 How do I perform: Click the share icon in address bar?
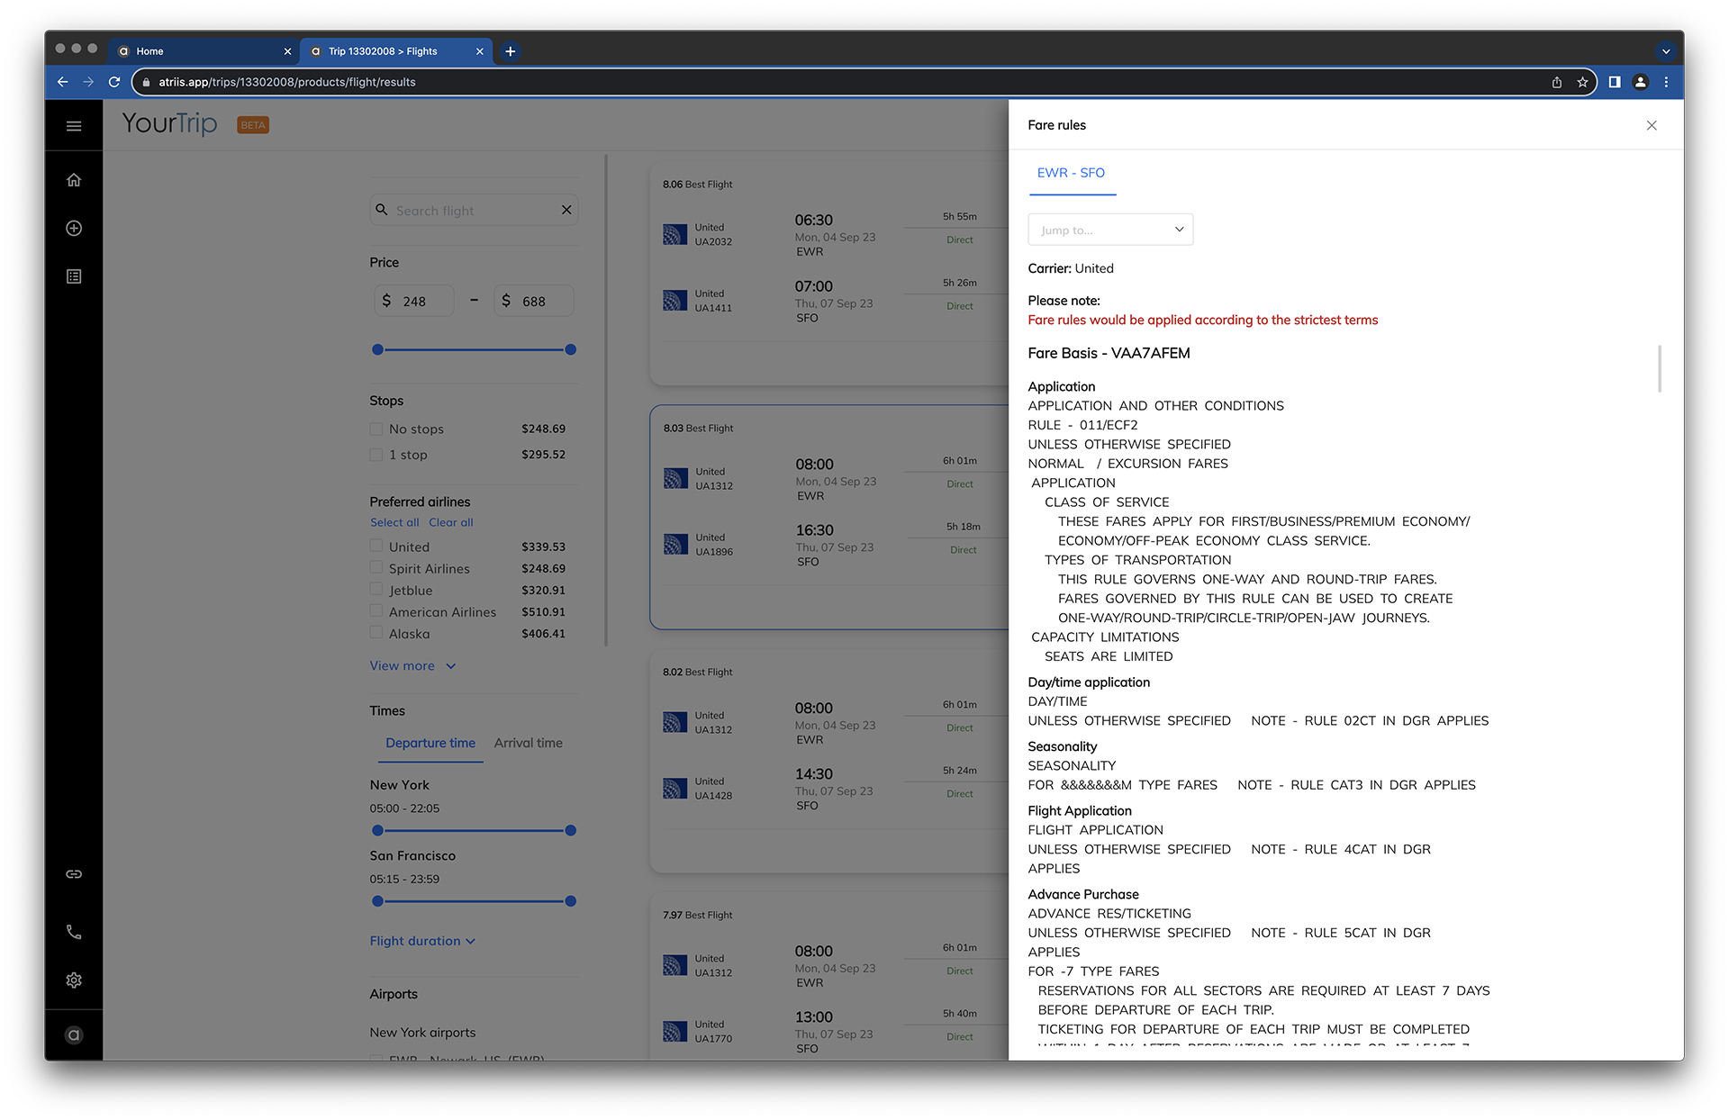(x=1557, y=82)
